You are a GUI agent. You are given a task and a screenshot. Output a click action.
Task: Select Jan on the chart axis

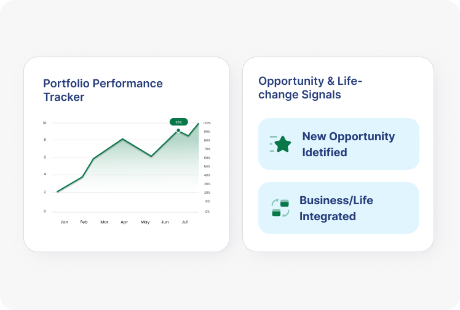(64, 221)
